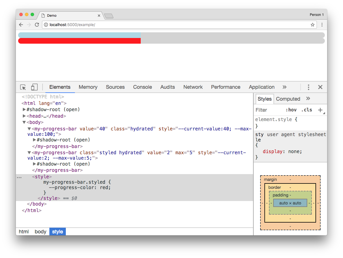Reload the example page
Screen dimensions: 343x258
(x=37, y=25)
